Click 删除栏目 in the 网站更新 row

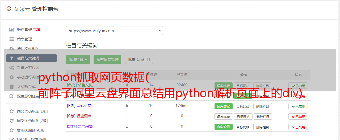(263, 106)
